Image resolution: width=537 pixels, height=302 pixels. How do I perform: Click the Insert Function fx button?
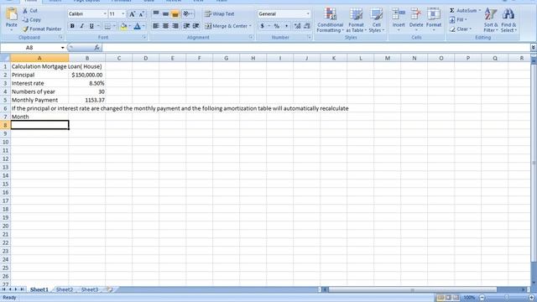pyautogui.click(x=97, y=48)
